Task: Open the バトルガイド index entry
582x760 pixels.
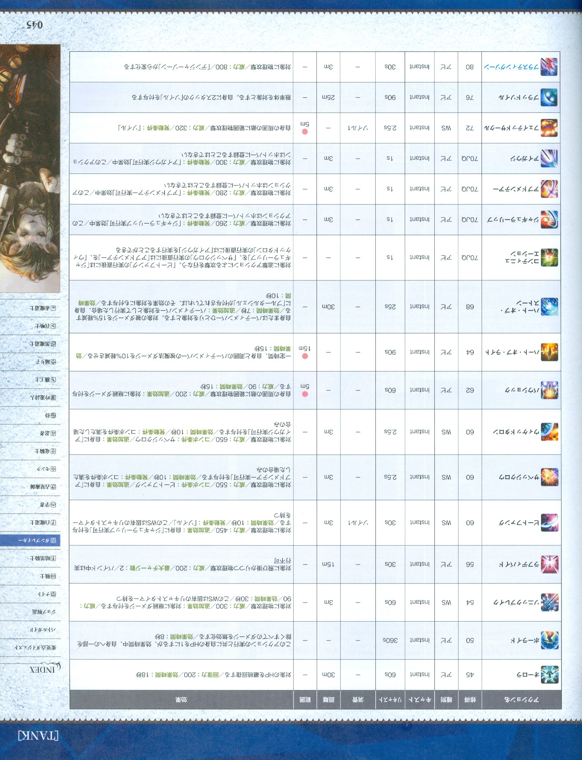Action: pyautogui.click(x=43, y=630)
